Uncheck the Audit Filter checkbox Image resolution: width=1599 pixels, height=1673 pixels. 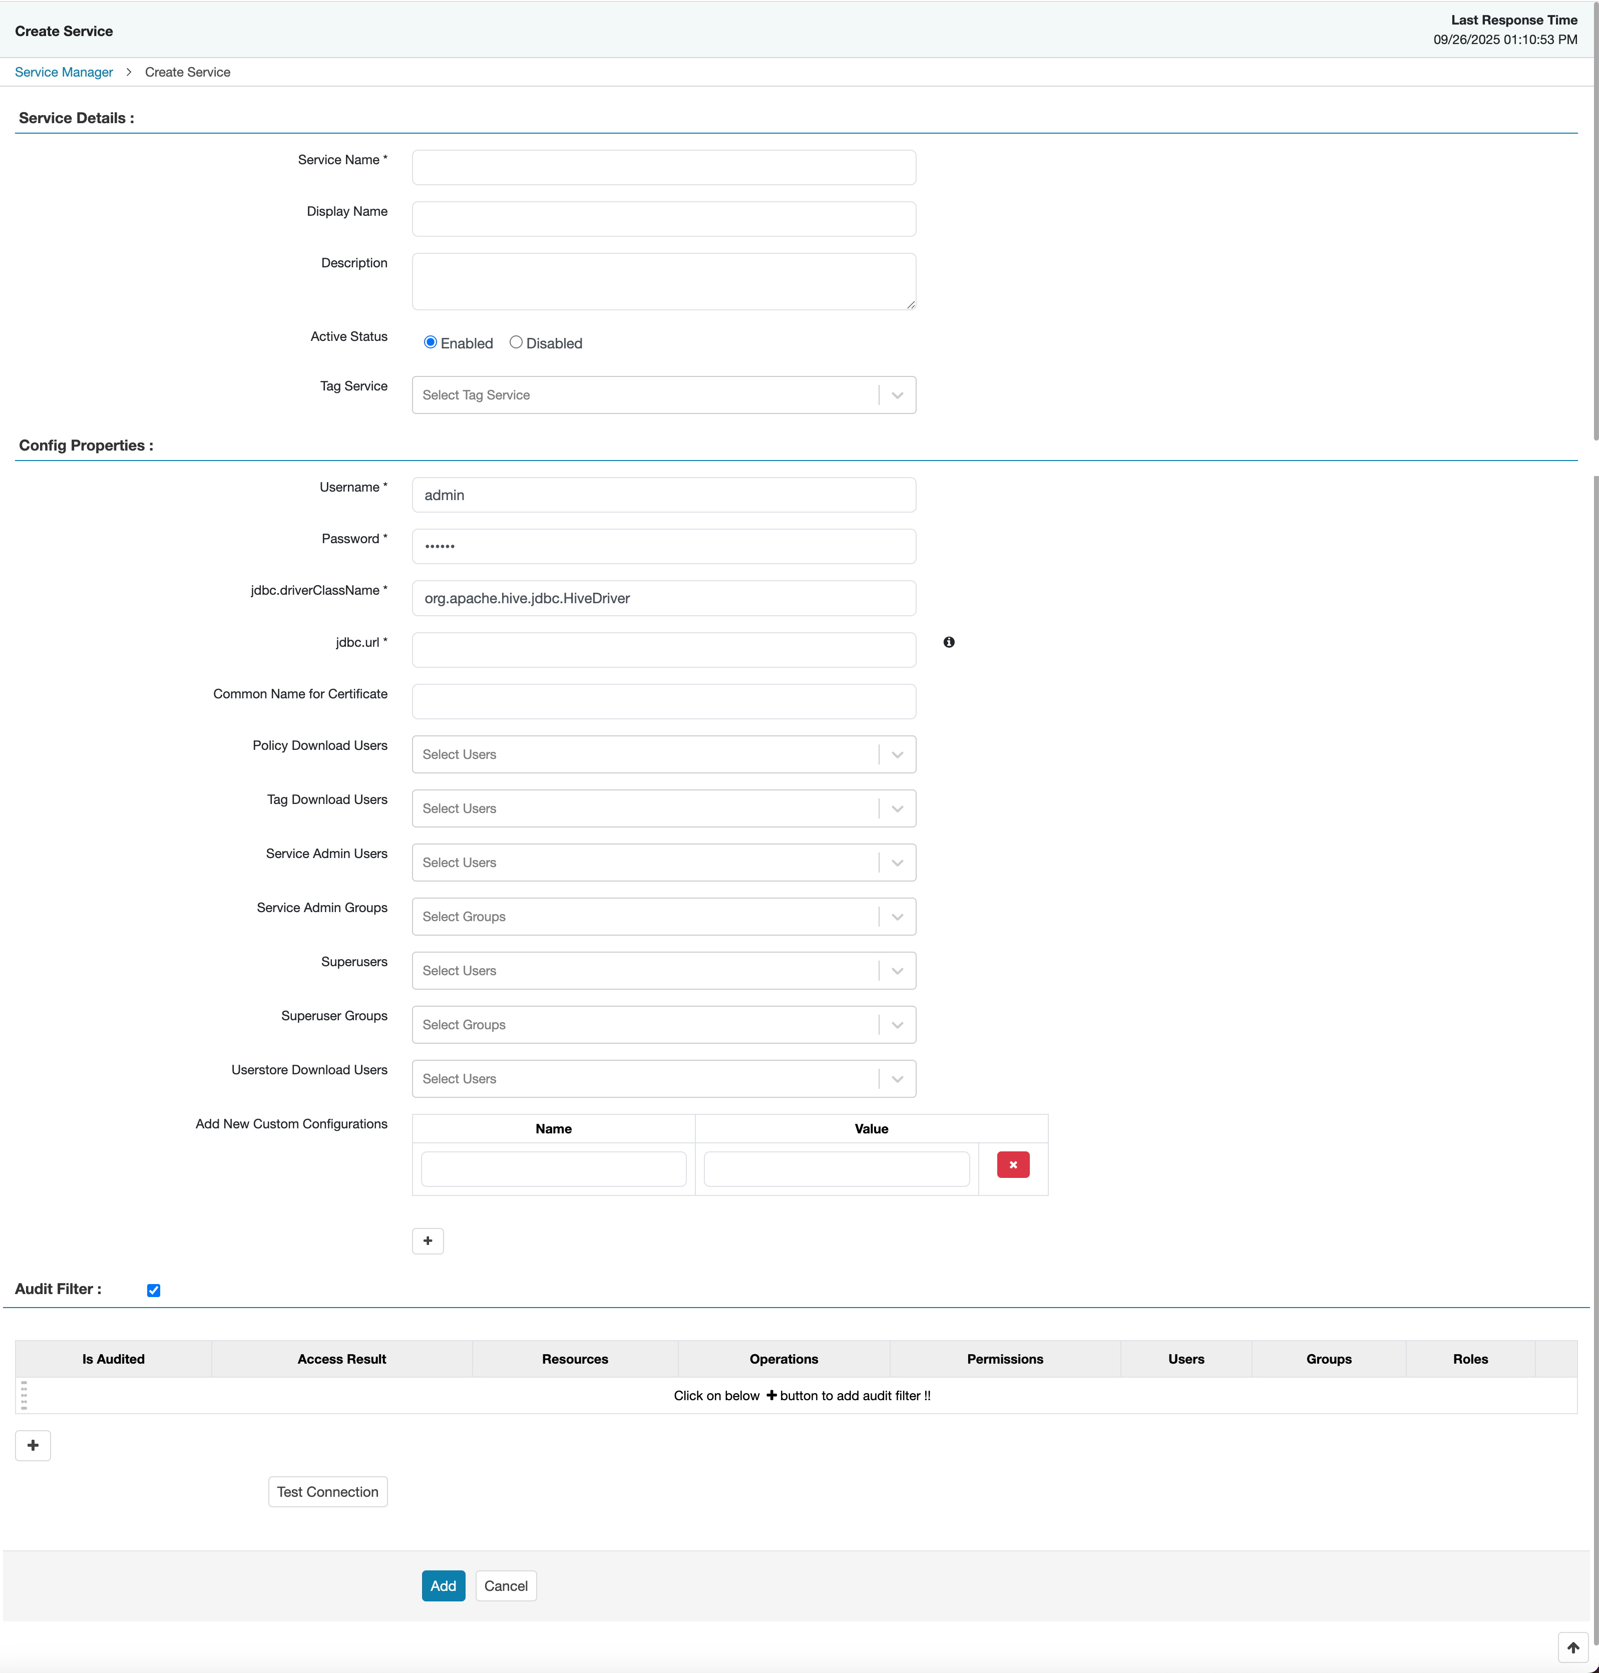[x=153, y=1290]
